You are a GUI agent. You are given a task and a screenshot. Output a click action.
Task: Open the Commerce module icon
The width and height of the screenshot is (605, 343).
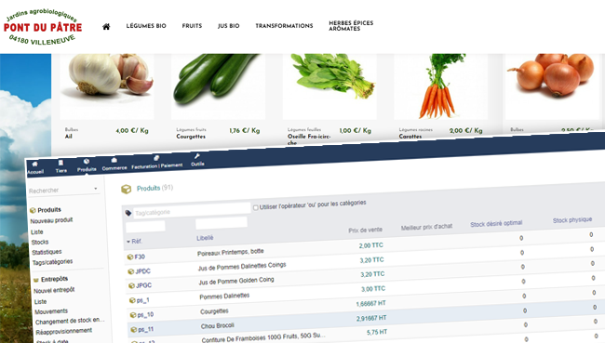click(x=114, y=160)
